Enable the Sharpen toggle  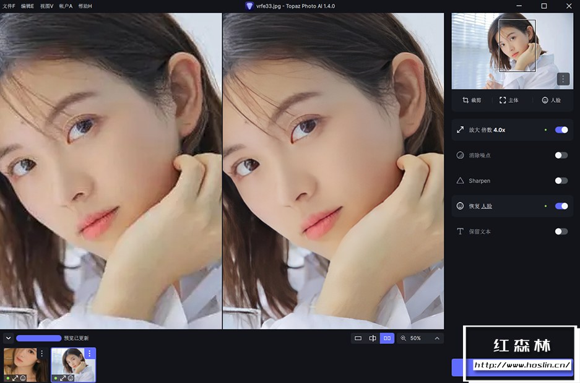click(x=561, y=181)
